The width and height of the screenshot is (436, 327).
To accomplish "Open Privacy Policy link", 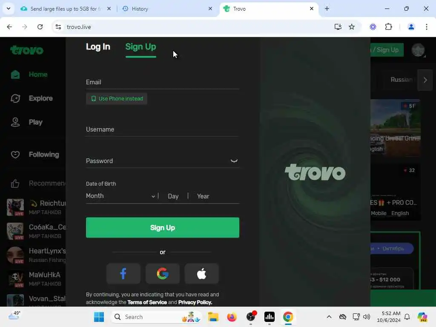I will [195, 302].
